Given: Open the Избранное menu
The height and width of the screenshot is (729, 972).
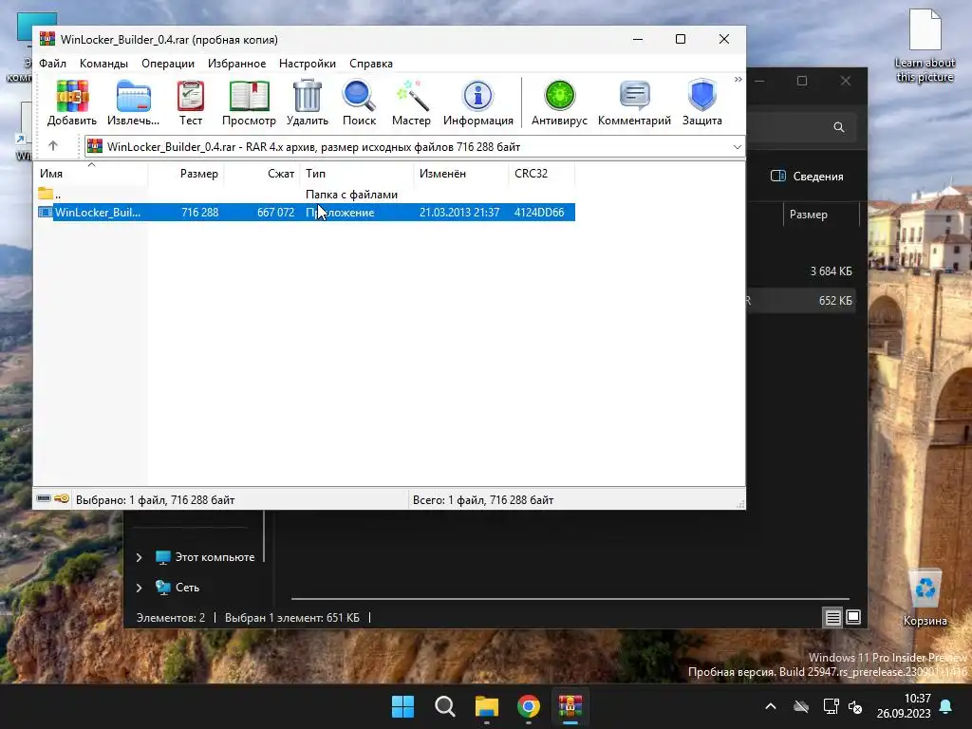Looking at the screenshot, I should [236, 64].
